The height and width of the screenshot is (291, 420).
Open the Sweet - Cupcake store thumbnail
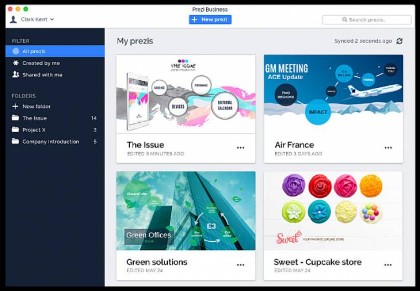point(333,211)
